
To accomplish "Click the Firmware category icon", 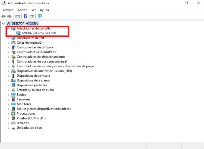I will click(x=14, y=99).
